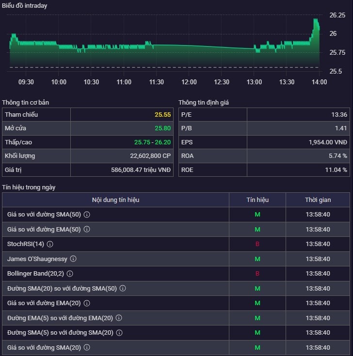This screenshot has height=356, width=353.
Task: Click the red B signal for StochRSI(14)
Action: [257, 244]
